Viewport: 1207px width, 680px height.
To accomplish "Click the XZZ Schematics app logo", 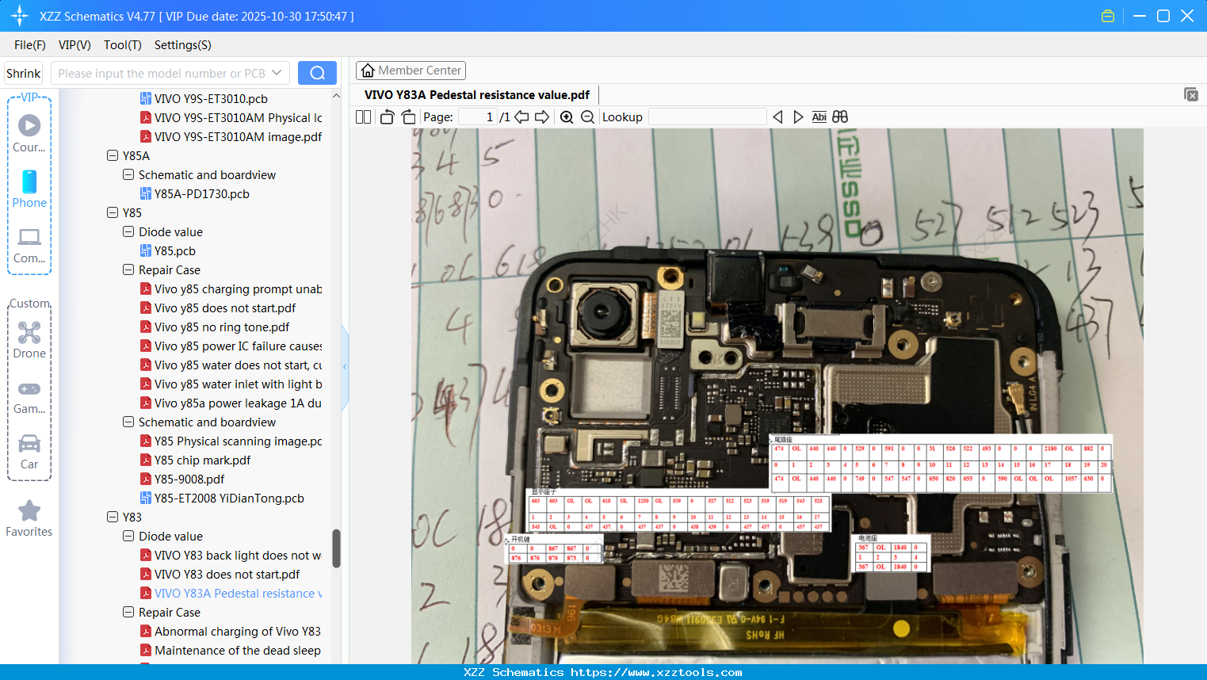I will (x=20, y=16).
